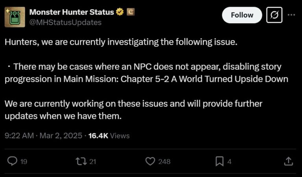The image size is (302, 177).
Task: Click the small affiliate badge beside the name
Action: click(x=131, y=12)
